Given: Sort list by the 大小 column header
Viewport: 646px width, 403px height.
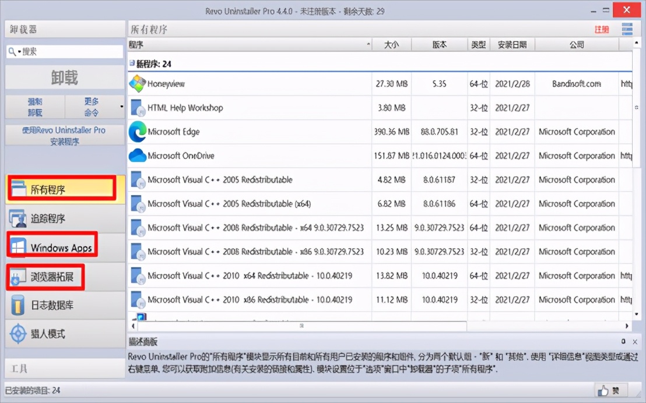Looking at the screenshot, I should 392,44.
